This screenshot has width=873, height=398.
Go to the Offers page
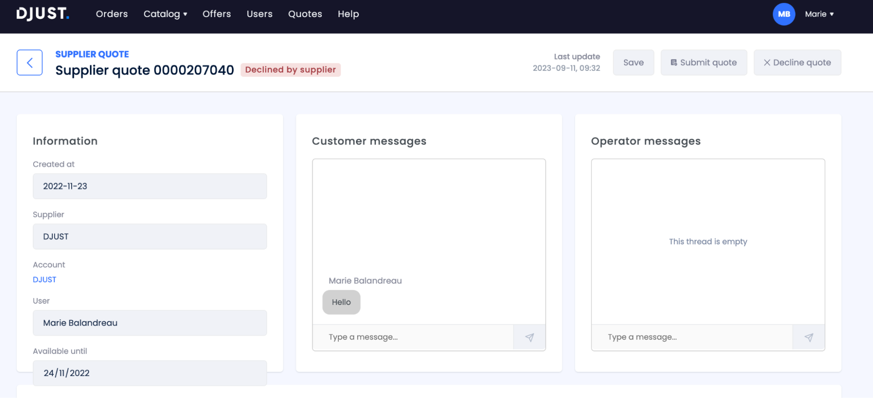click(x=217, y=14)
